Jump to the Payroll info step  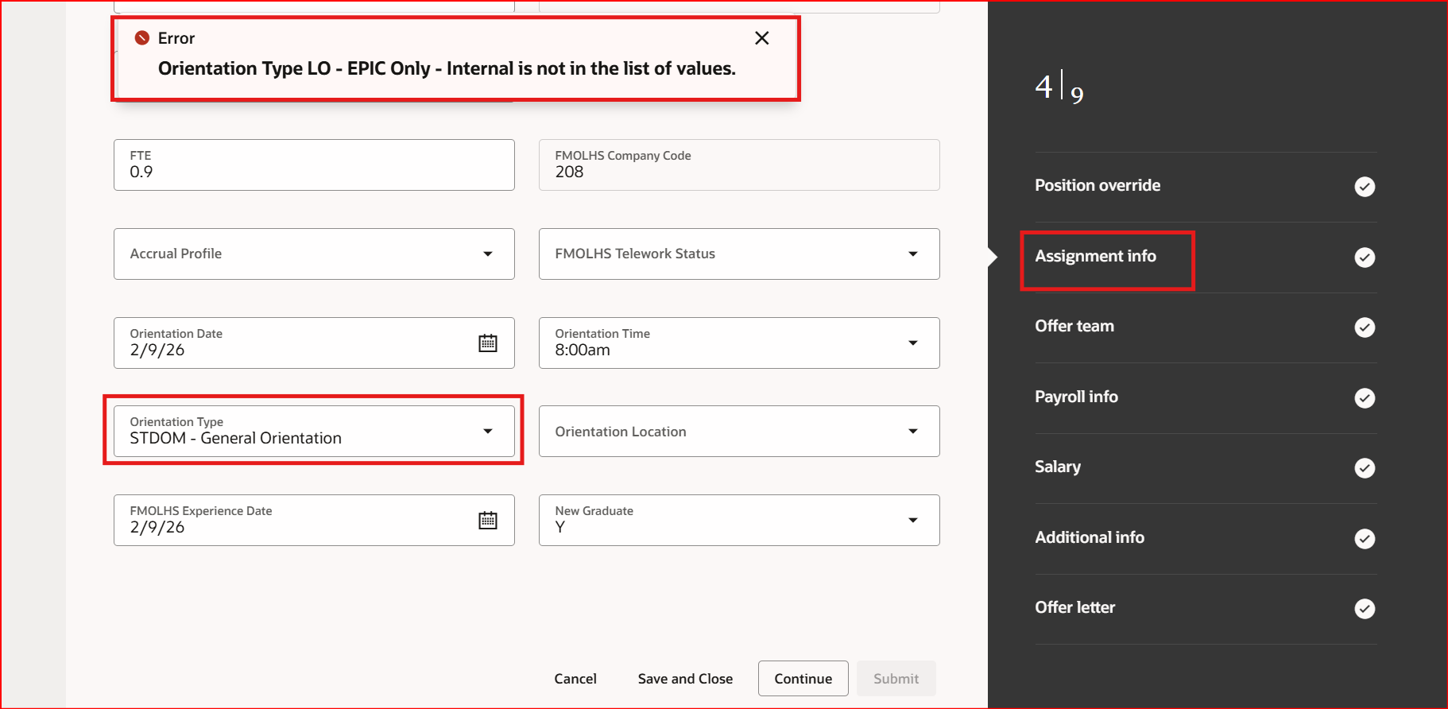[x=1076, y=397]
